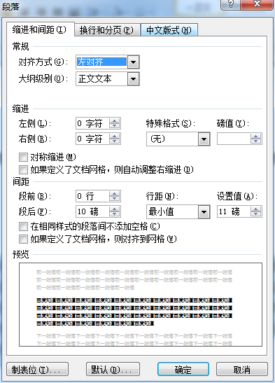Increase 左侧 indent with up arrow
Screen dimensions: 275x383
pos(115,121)
